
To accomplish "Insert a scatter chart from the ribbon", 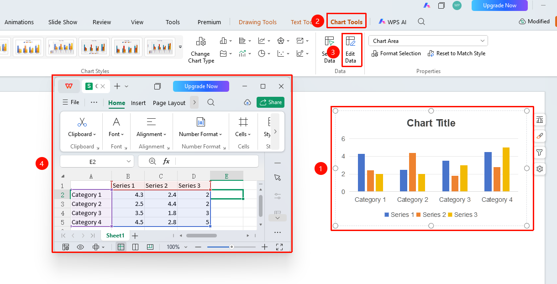I will tap(281, 53).
